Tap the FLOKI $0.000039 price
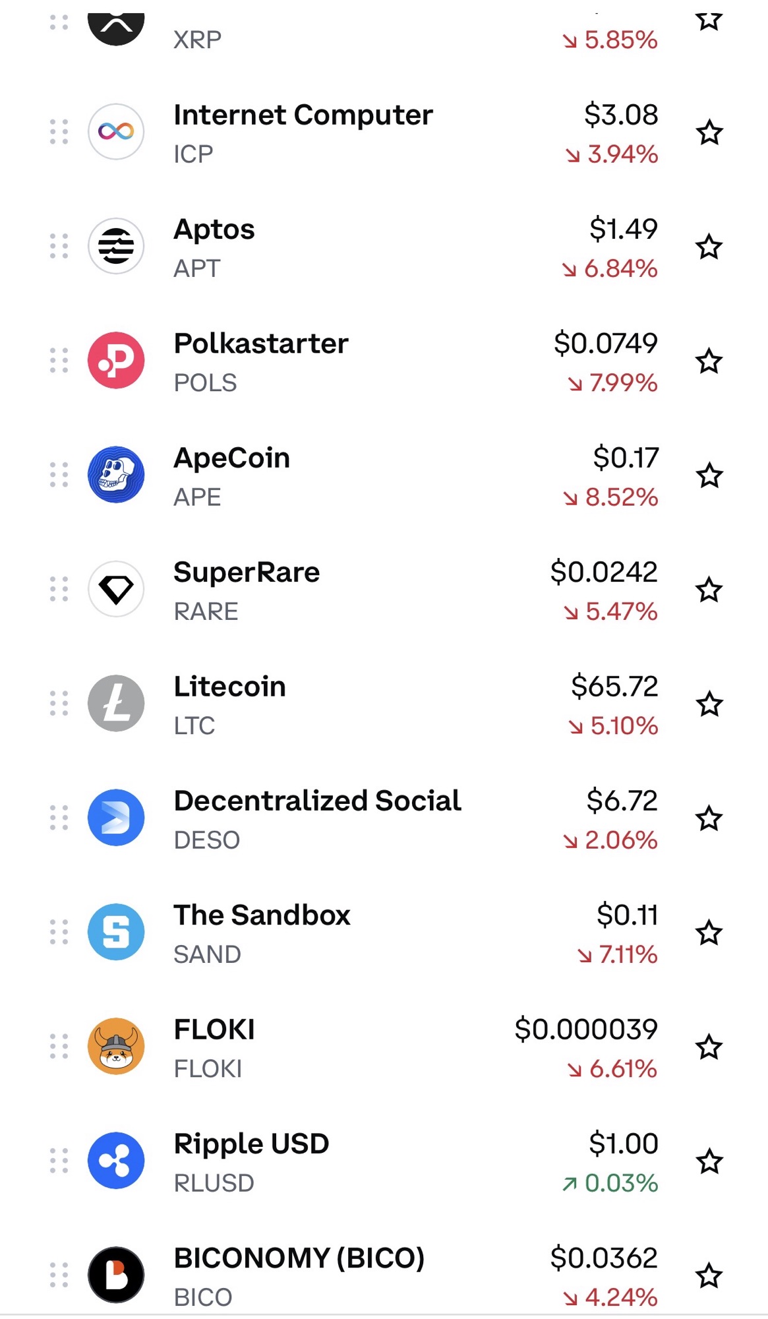The width and height of the screenshot is (768, 1319). 585,1029
